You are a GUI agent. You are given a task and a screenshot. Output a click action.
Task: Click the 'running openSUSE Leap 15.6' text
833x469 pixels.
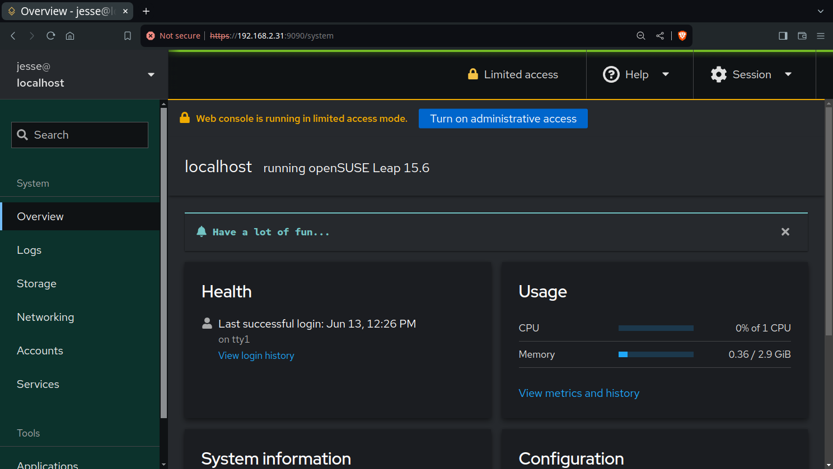point(347,168)
